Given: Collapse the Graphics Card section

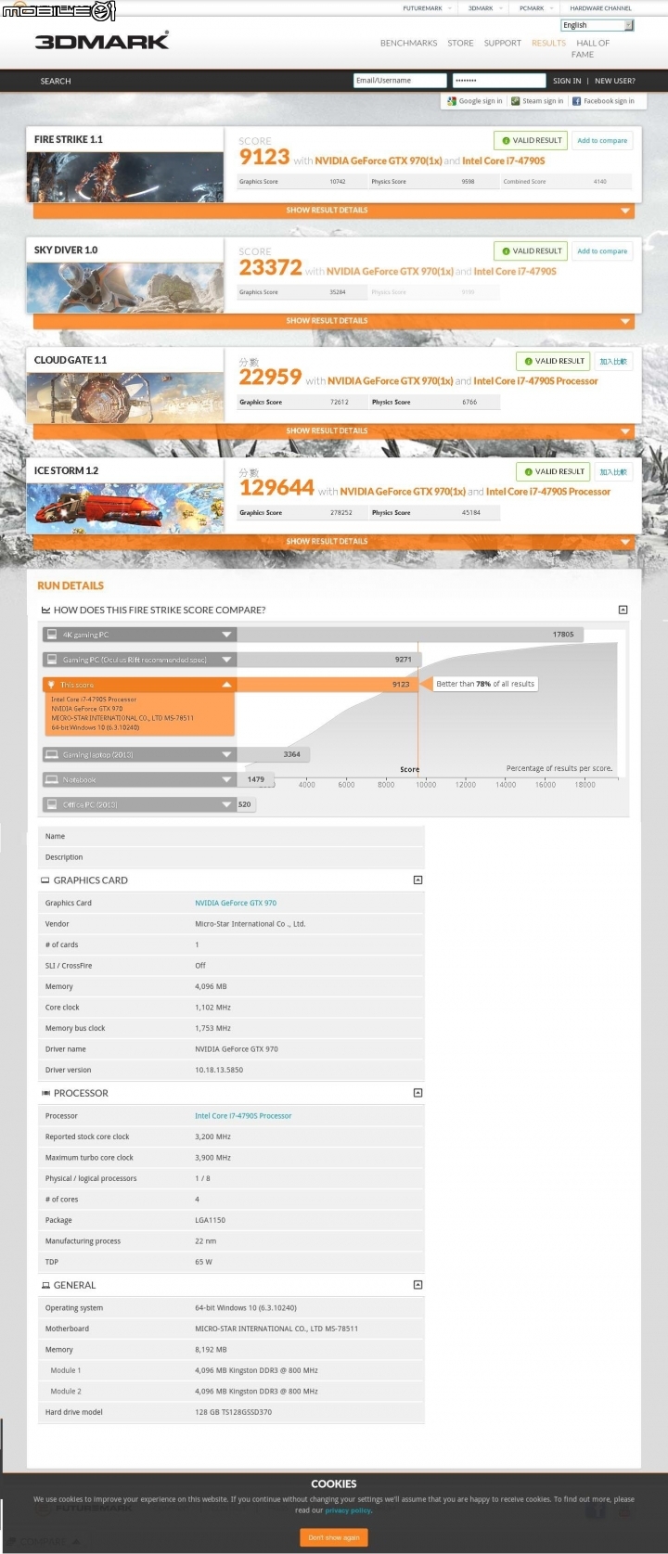Looking at the screenshot, I should pos(417,880).
